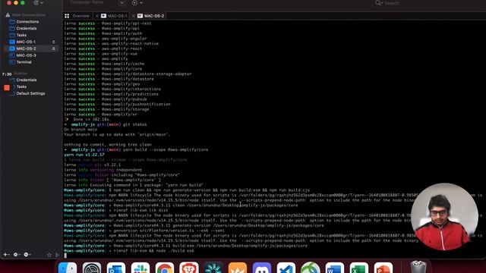Screen dimensions: 486x273
Task: Click the terminal cursor prompt line
Action: 65,256
